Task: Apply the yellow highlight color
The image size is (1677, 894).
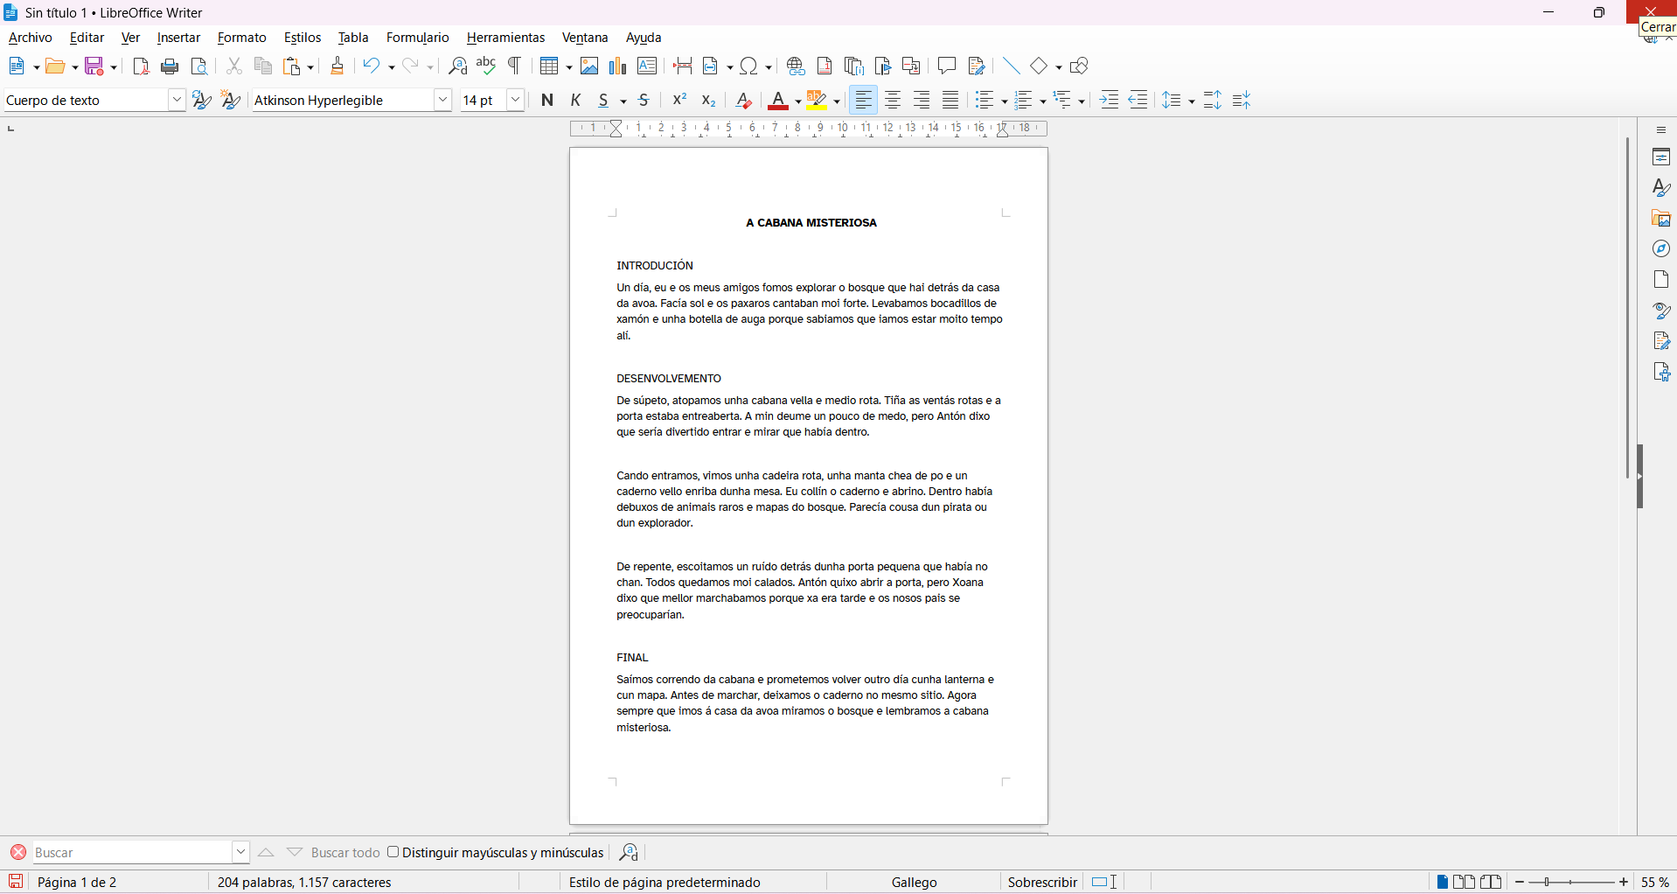Action: [x=817, y=101]
